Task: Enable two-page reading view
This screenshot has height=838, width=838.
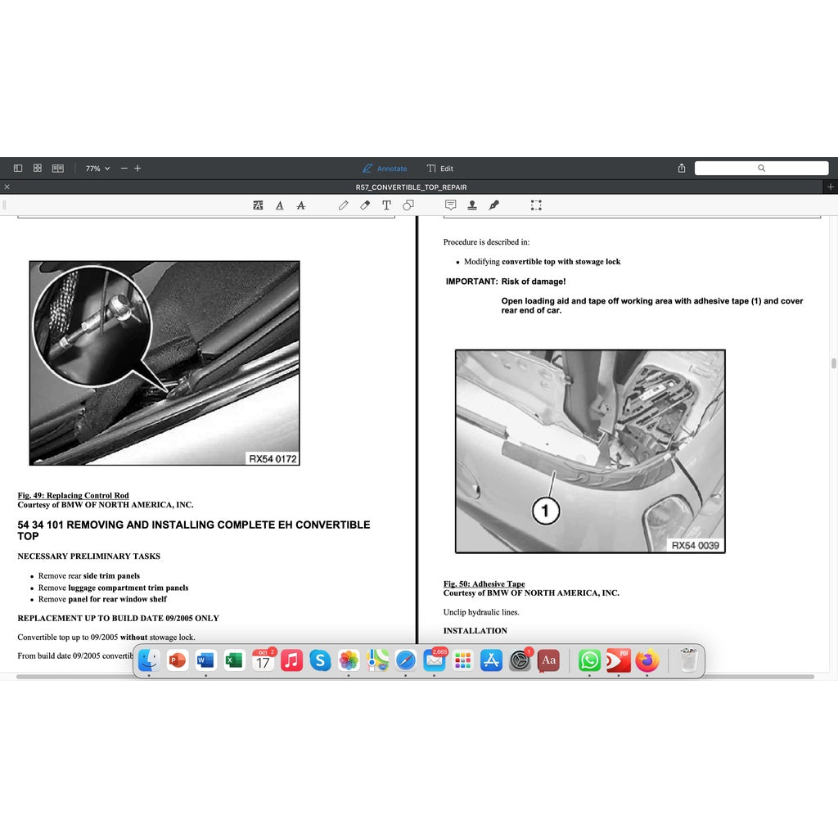Action: click(58, 168)
